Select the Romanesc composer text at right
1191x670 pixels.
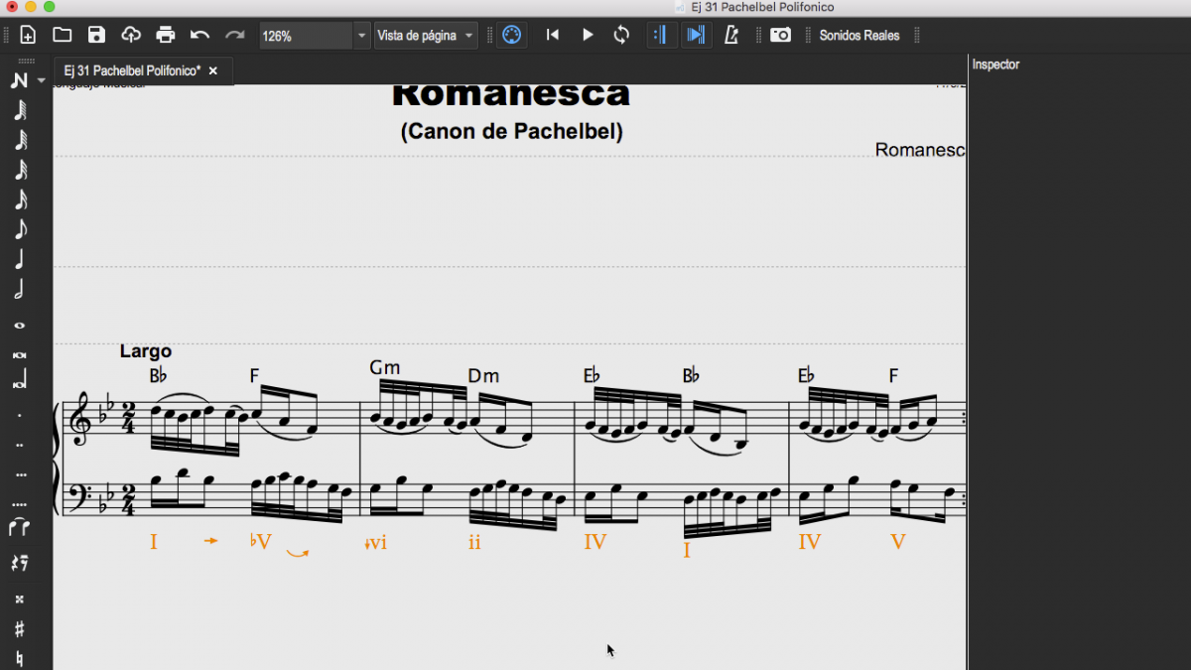click(920, 150)
